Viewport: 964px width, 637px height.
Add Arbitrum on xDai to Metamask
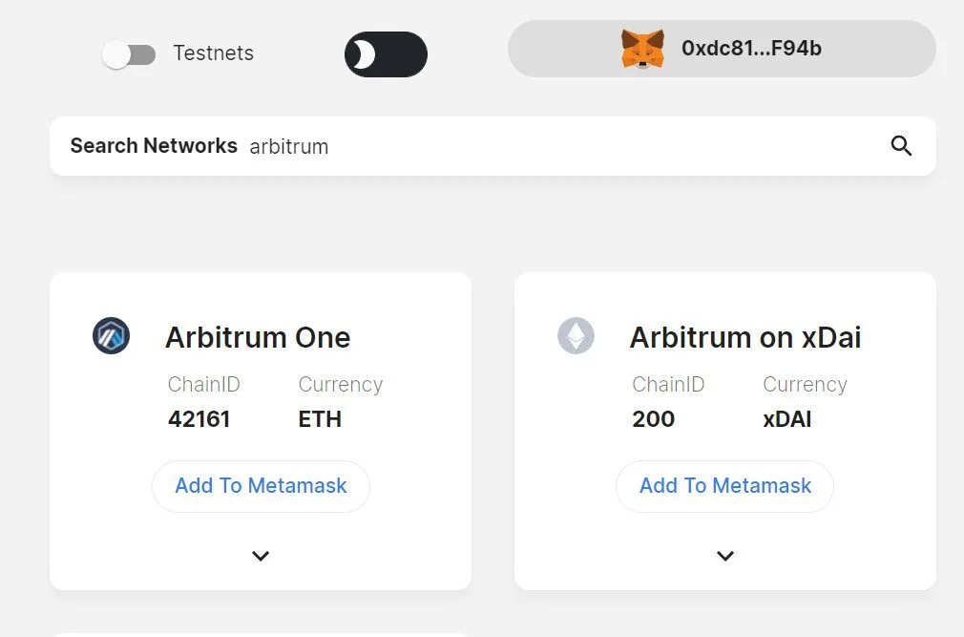pos(724,486)
